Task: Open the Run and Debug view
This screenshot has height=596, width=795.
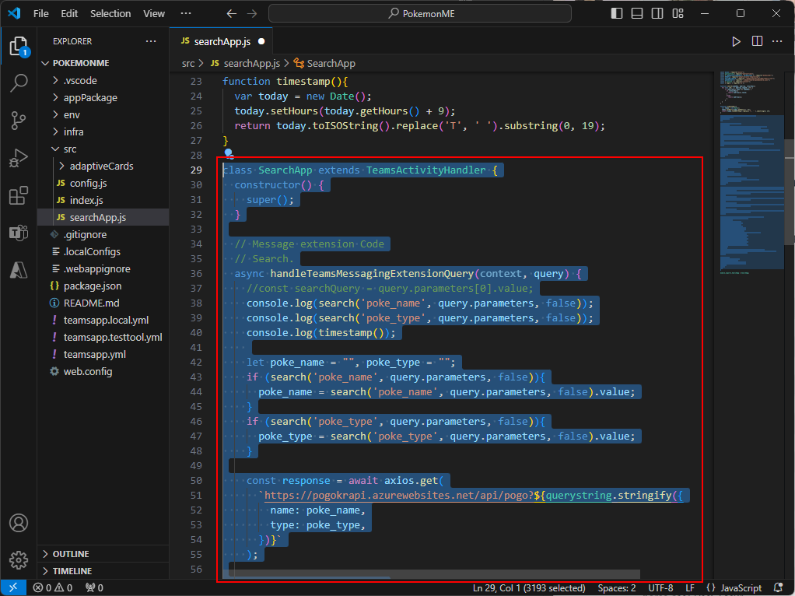Action: (19, 158)
